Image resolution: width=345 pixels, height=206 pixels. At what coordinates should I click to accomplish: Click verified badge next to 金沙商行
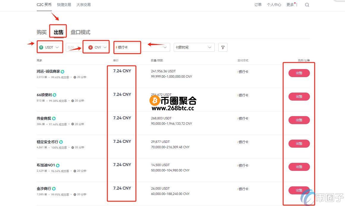pyautogui.click(x=54, y=189)
